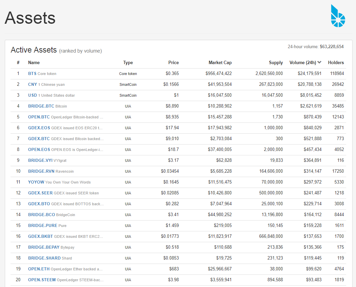Open the BRIDGE.RVN asset link
This screenshot has height=287, width=356.
click(x=41, y=171)
